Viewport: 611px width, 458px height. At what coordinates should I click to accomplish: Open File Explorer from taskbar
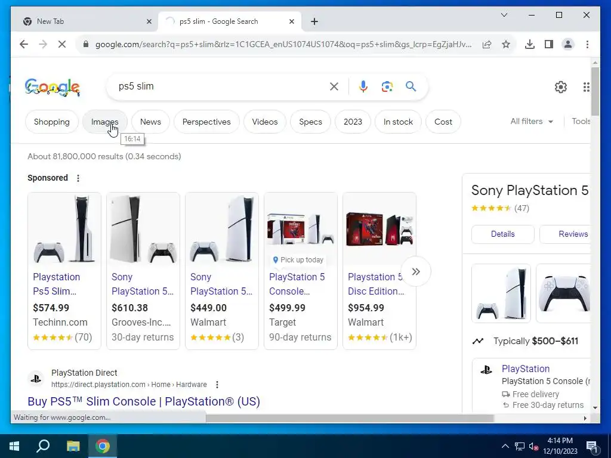click(x=73, y=446)
